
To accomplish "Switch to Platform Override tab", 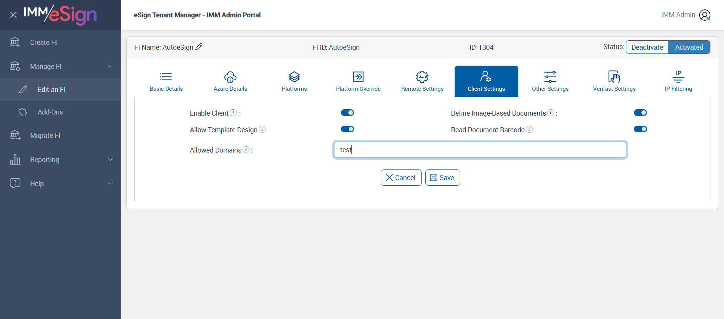I will click(358, 81).
